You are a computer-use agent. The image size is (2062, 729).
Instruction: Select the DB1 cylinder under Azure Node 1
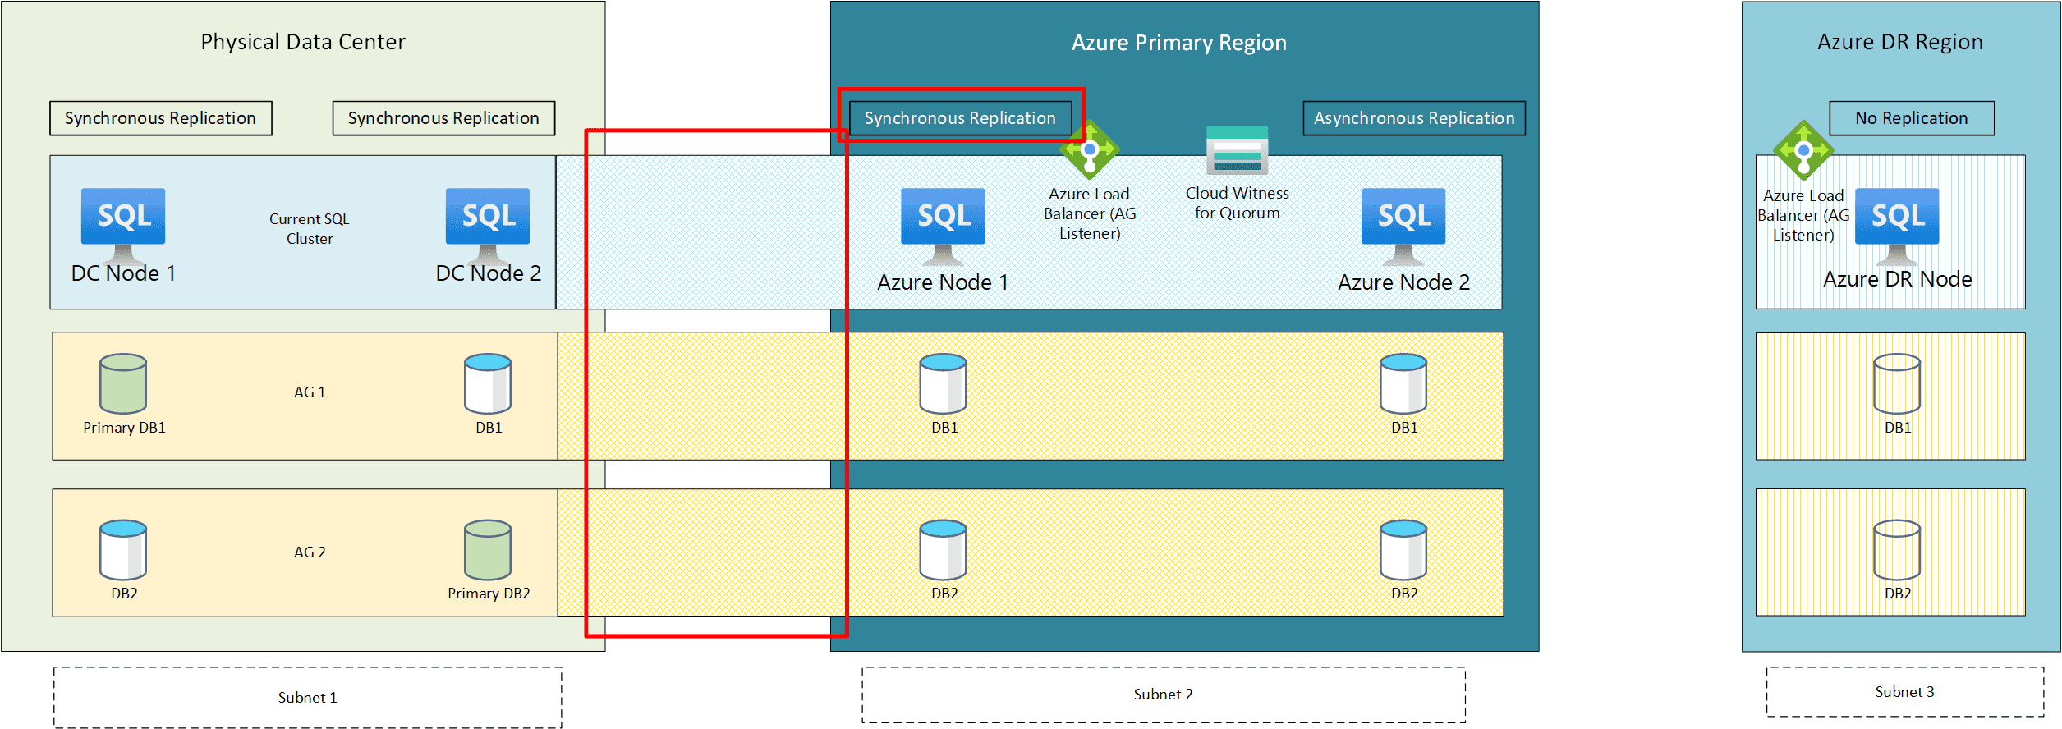pos(944,383)
